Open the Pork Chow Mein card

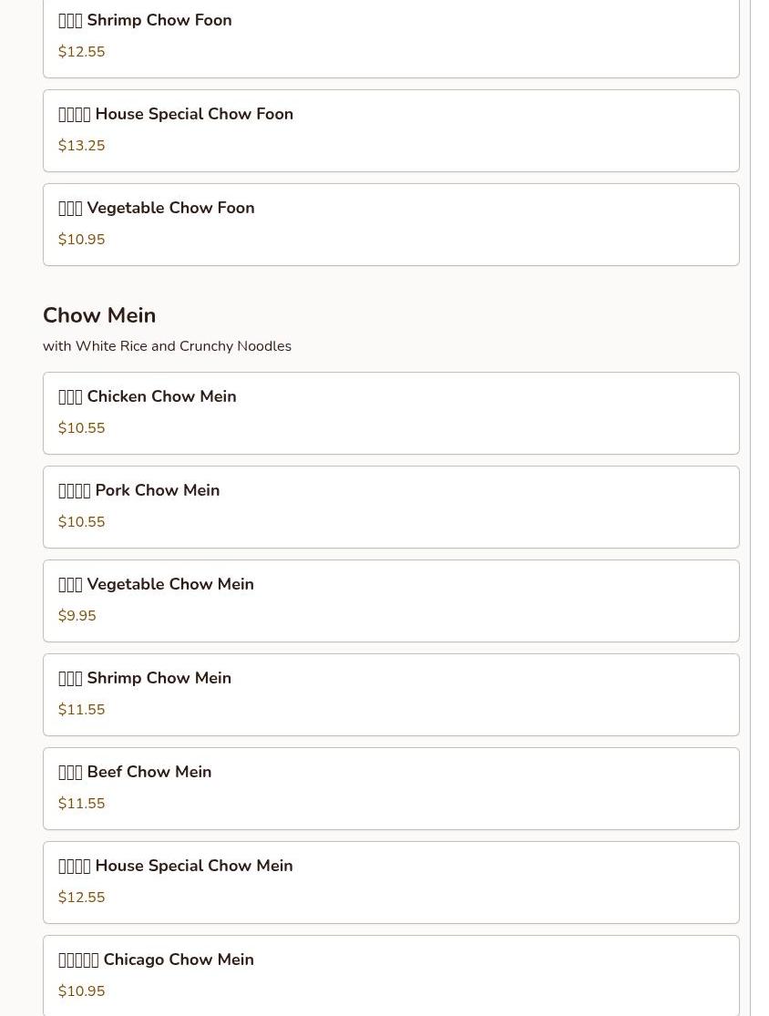(391, 508)
